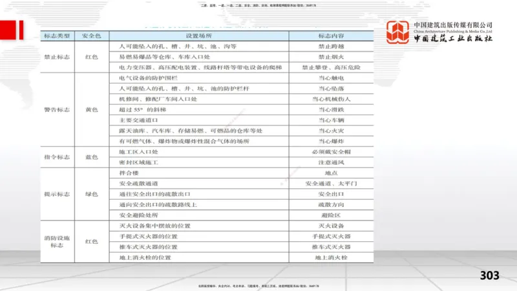The height and width of the screenshot is (291, 517).
Task: Click the 当心车辆 cell
Action: point(331,120)
